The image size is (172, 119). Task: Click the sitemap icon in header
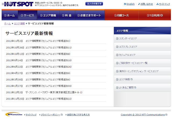[157, 4]
